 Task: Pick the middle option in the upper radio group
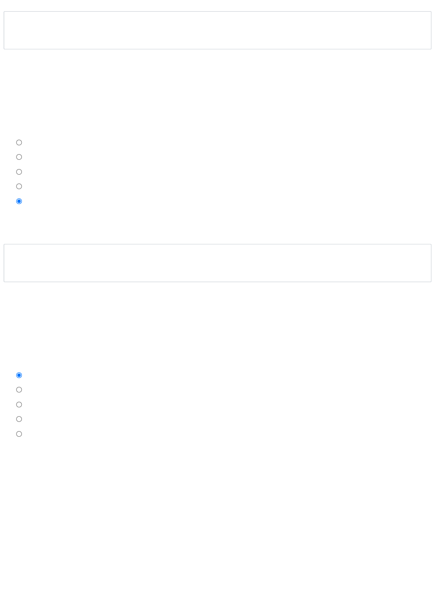pos(19,172)
